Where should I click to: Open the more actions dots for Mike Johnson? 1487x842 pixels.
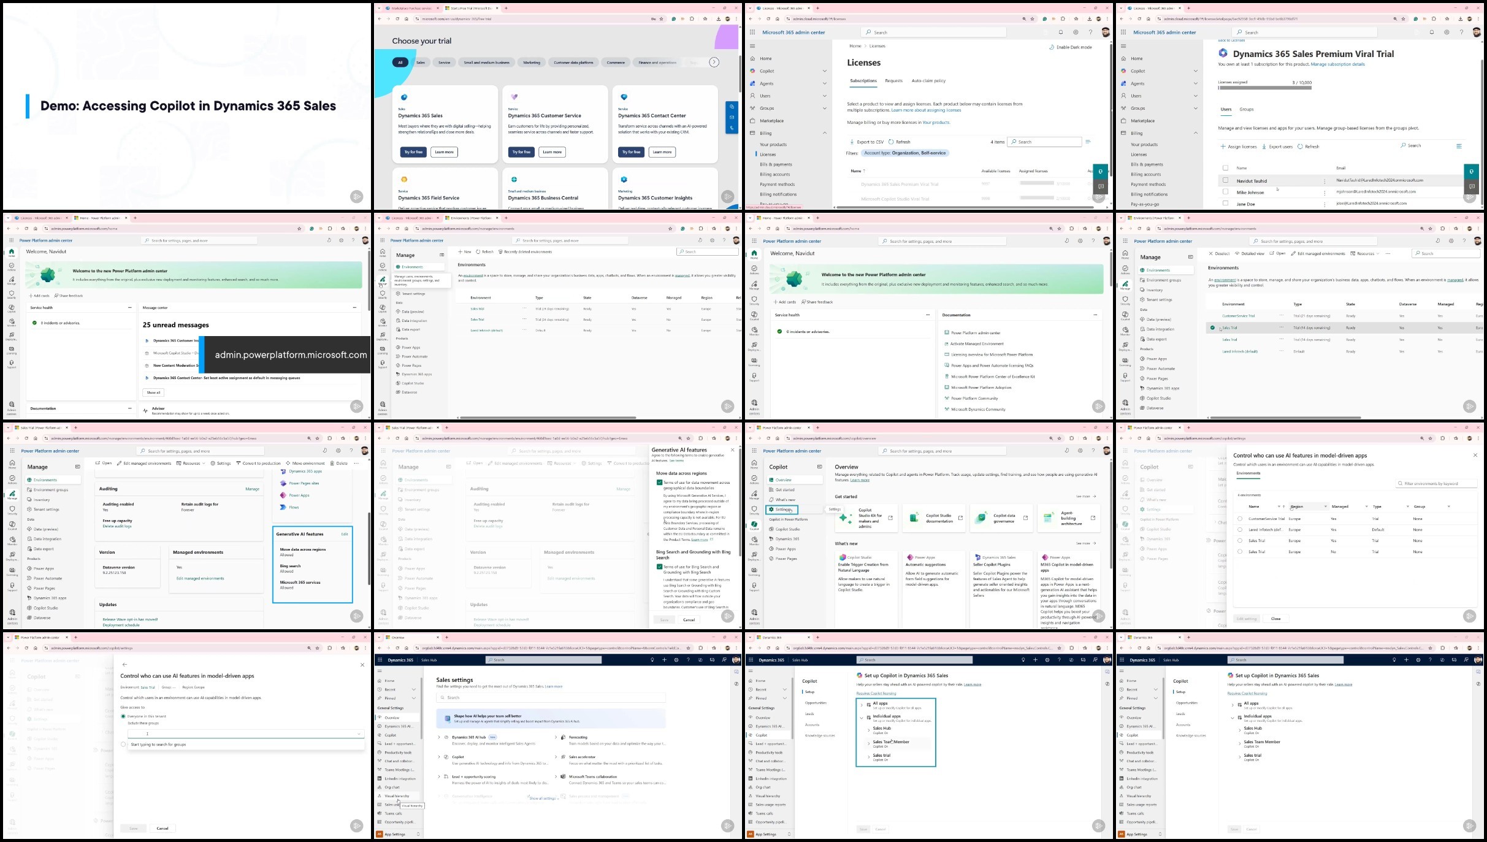(1325, 193)
